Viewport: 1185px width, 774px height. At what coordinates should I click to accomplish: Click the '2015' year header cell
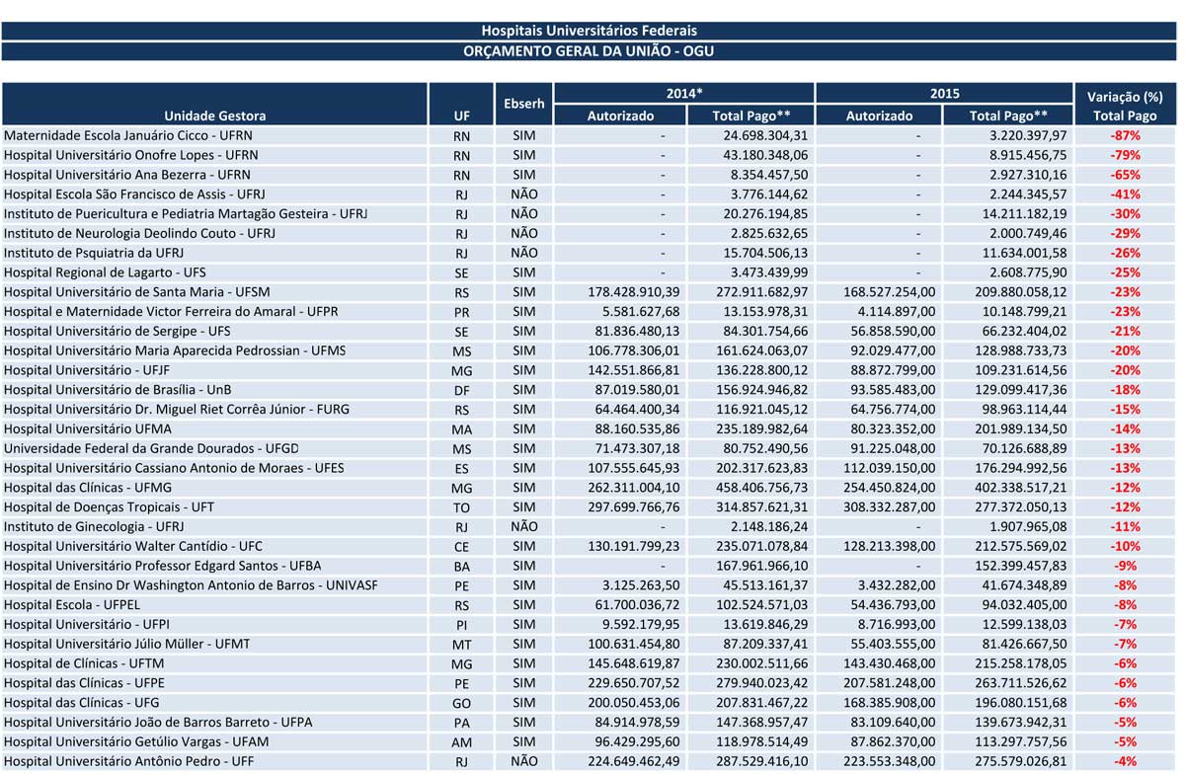[944, 93]
